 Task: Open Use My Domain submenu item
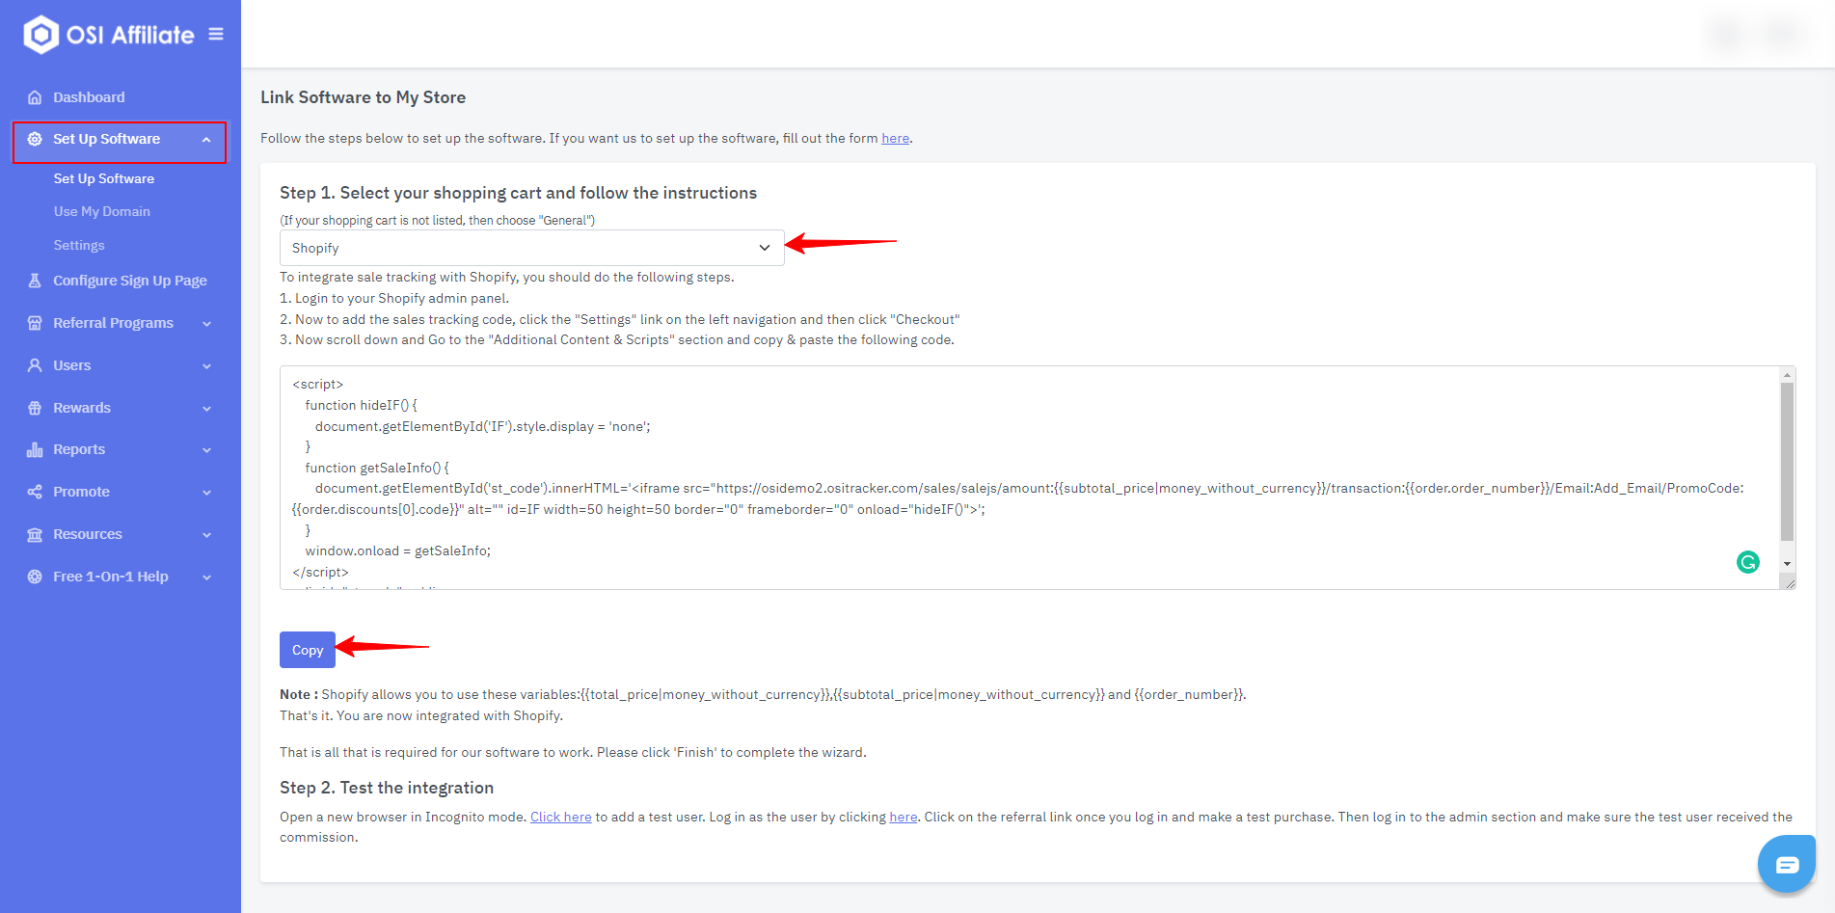pos(102,211)
